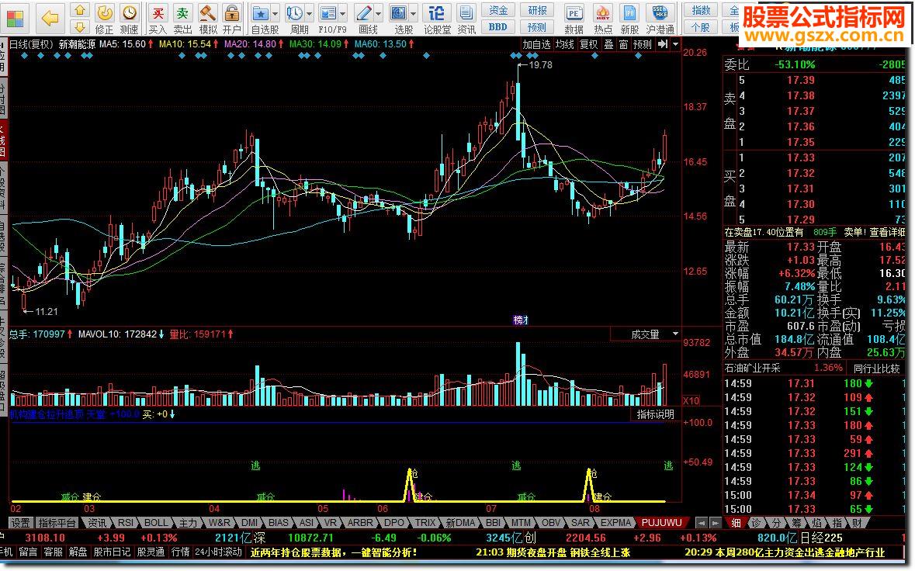This screenshot has width=915, height=571.
Task: Click the 热点 hot topics icon
Action: coord(603,18)
